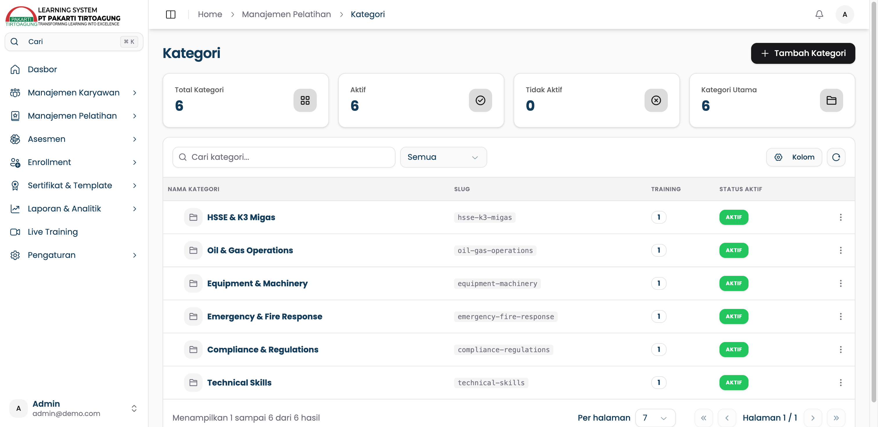Focus the Cari kategori search field
878x427 pixels.
coord(284,157)
